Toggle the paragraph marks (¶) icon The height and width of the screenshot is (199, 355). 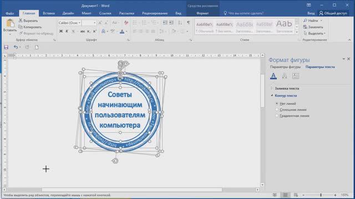pos(189,23)
